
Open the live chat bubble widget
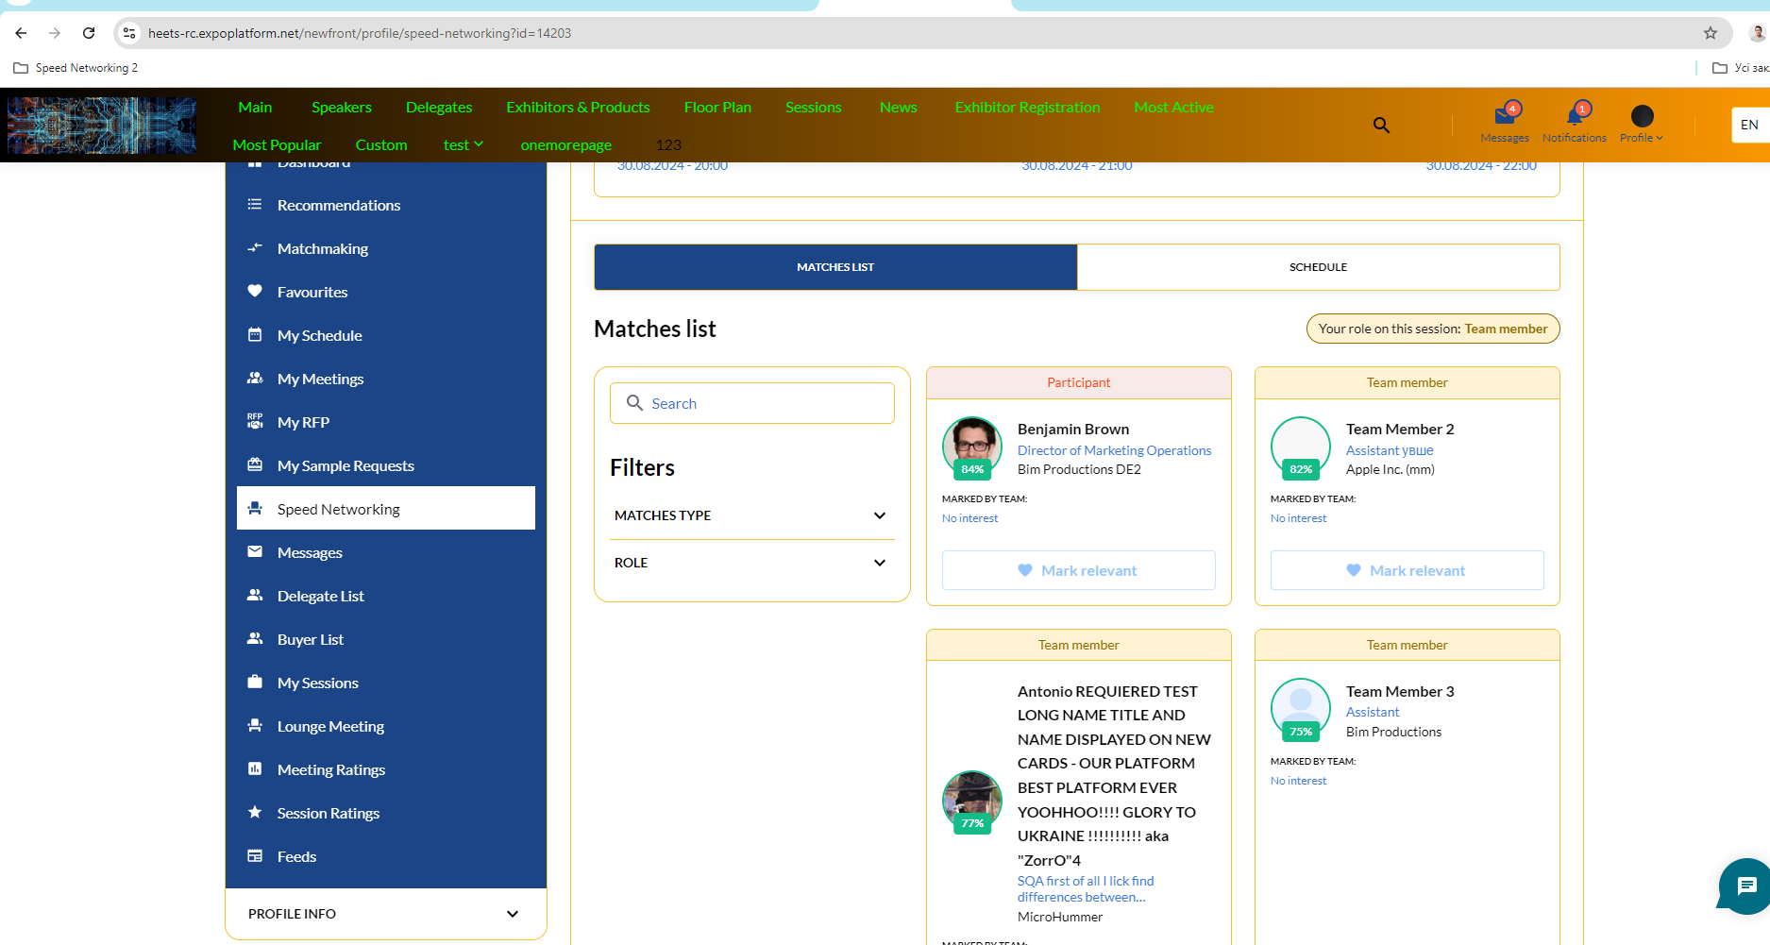pos(1745,886)
